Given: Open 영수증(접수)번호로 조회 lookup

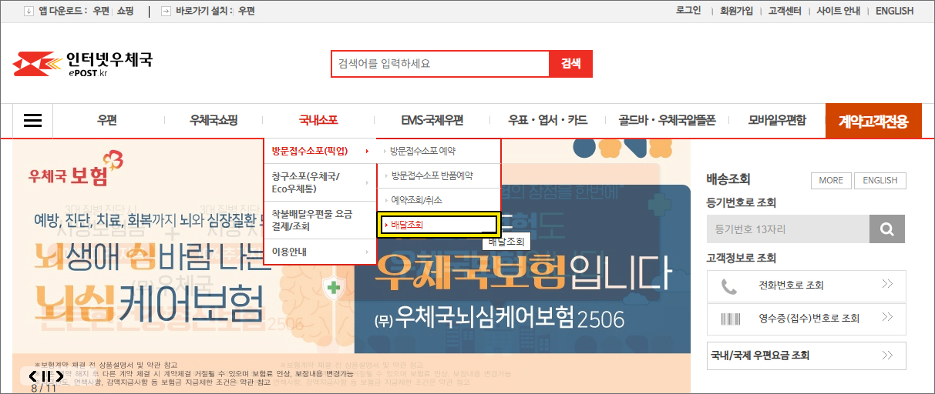Looking at the screenshot, I should coord(806,318).
